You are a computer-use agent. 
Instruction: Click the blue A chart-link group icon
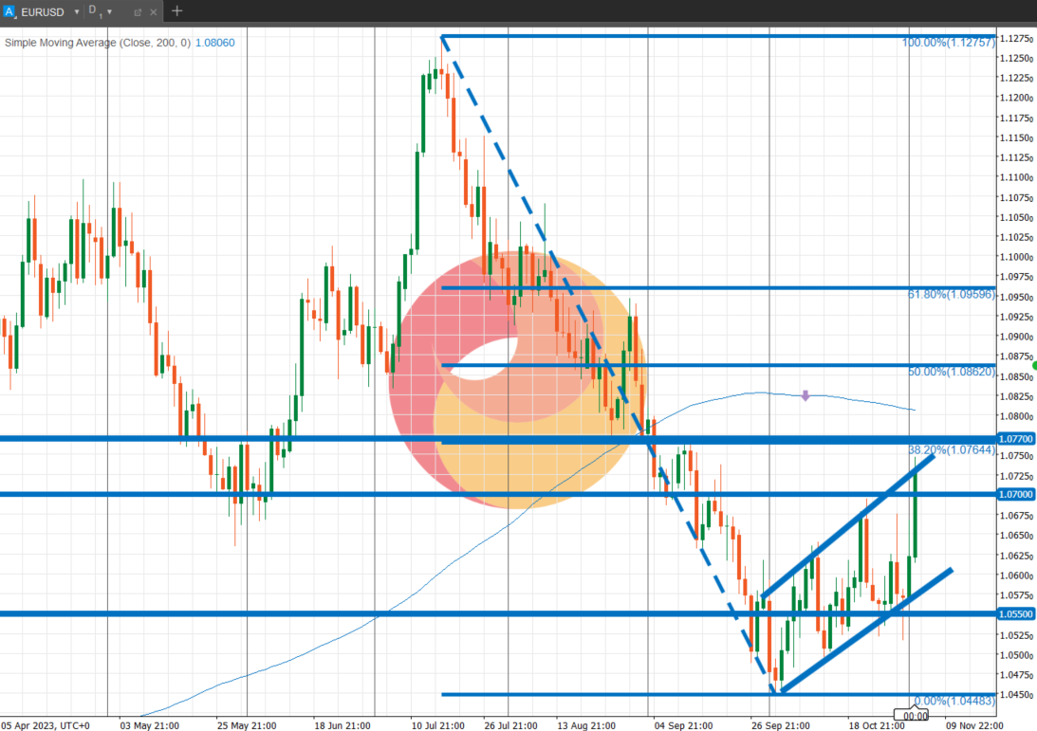9,12
